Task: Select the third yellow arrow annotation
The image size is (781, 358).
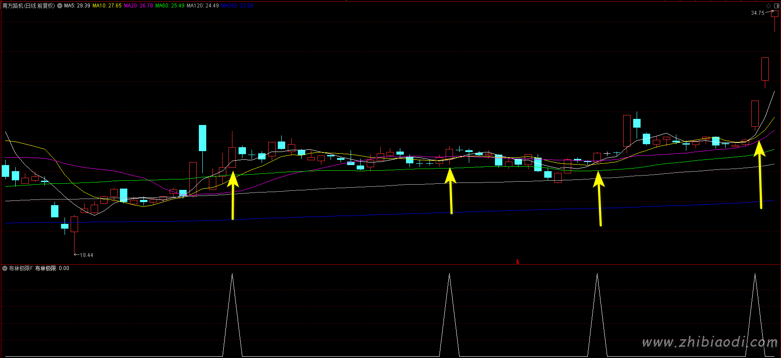Action: pos(599,198)
